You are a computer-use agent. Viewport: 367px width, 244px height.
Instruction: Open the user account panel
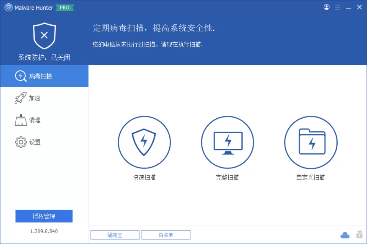pyautogui.click(x=327, y=7)
